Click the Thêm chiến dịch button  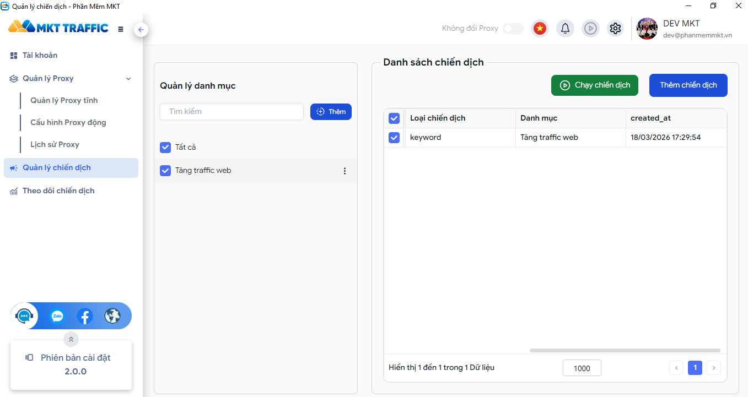pyautogui.click(x=688, y=85)
